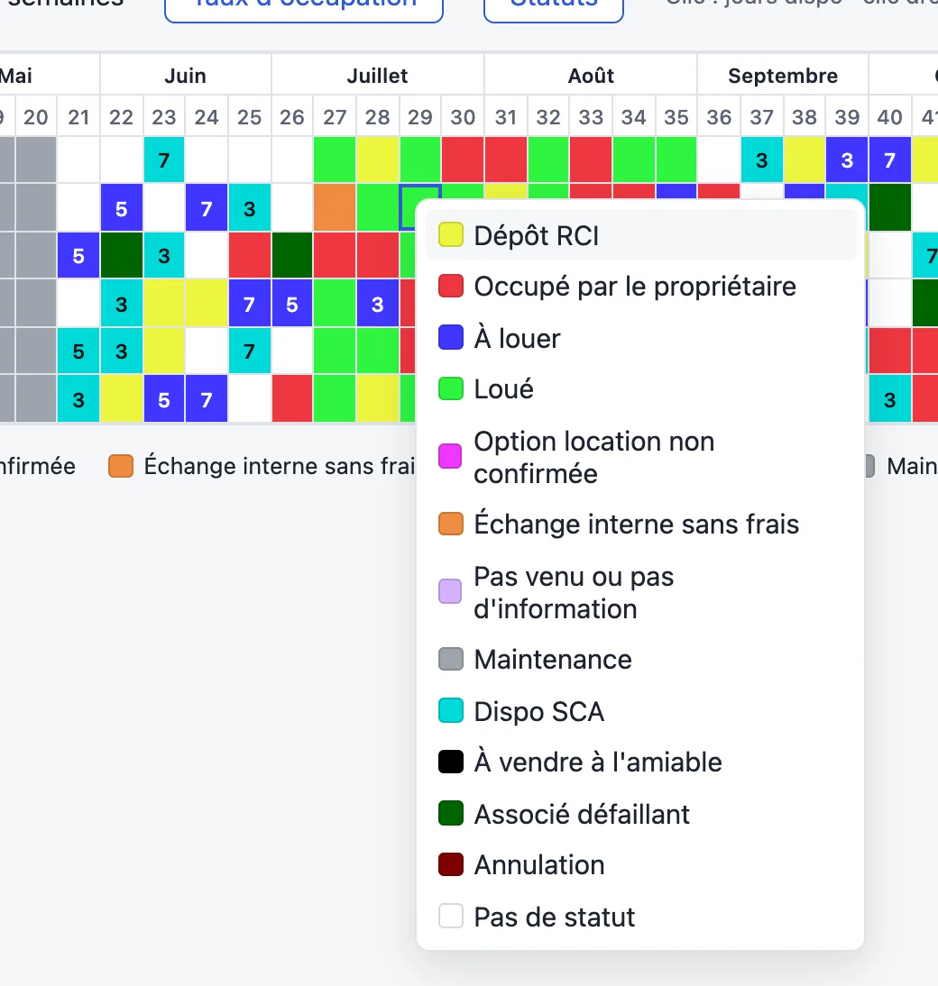The height and width of the screenshot is (986, 938).
Task: Click the week 33 column header
Action: [591, 117]
